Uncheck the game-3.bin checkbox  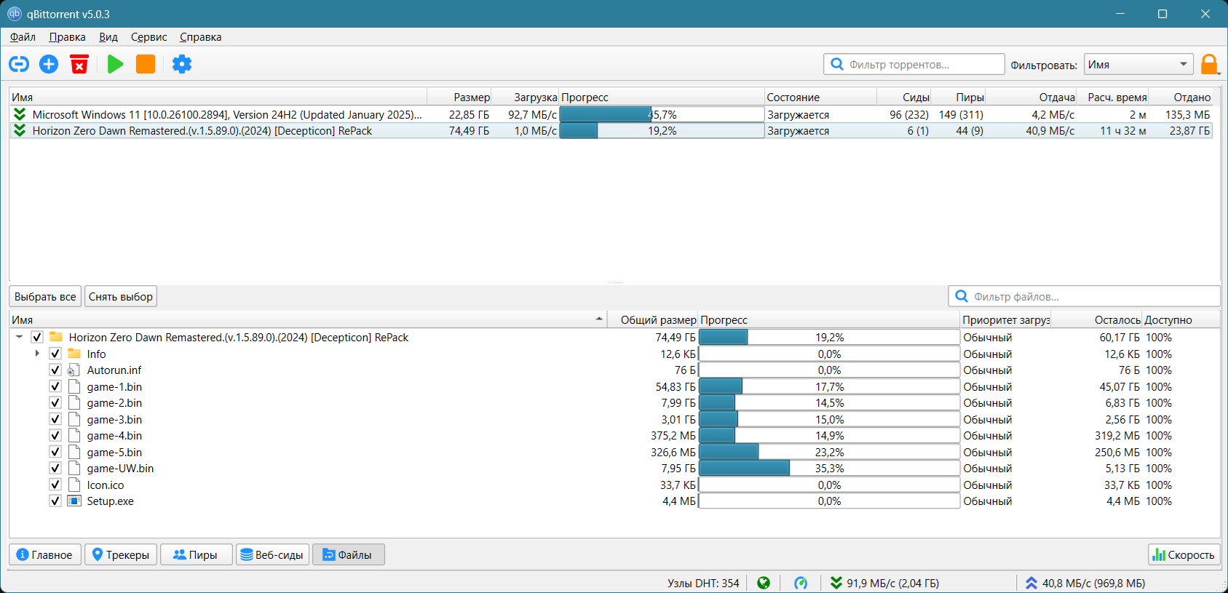(55, 419)
